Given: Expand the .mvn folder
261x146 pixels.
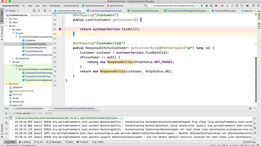Looking at the screenshot, I should point(7,22).
